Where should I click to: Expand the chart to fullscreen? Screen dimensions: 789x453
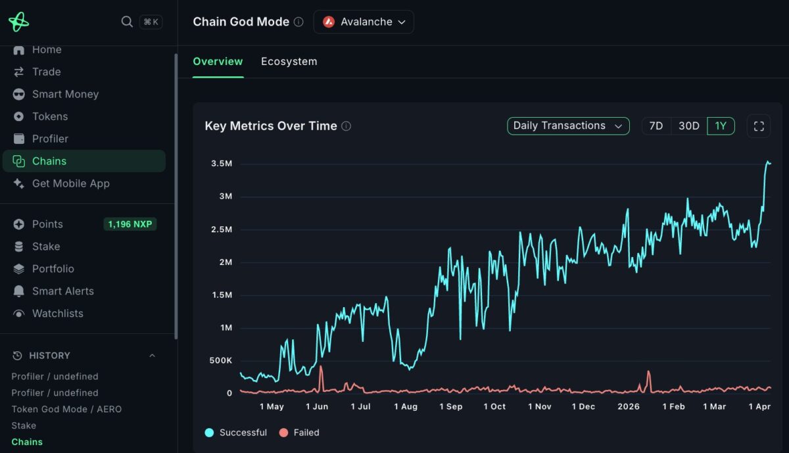tap(758, 126)
